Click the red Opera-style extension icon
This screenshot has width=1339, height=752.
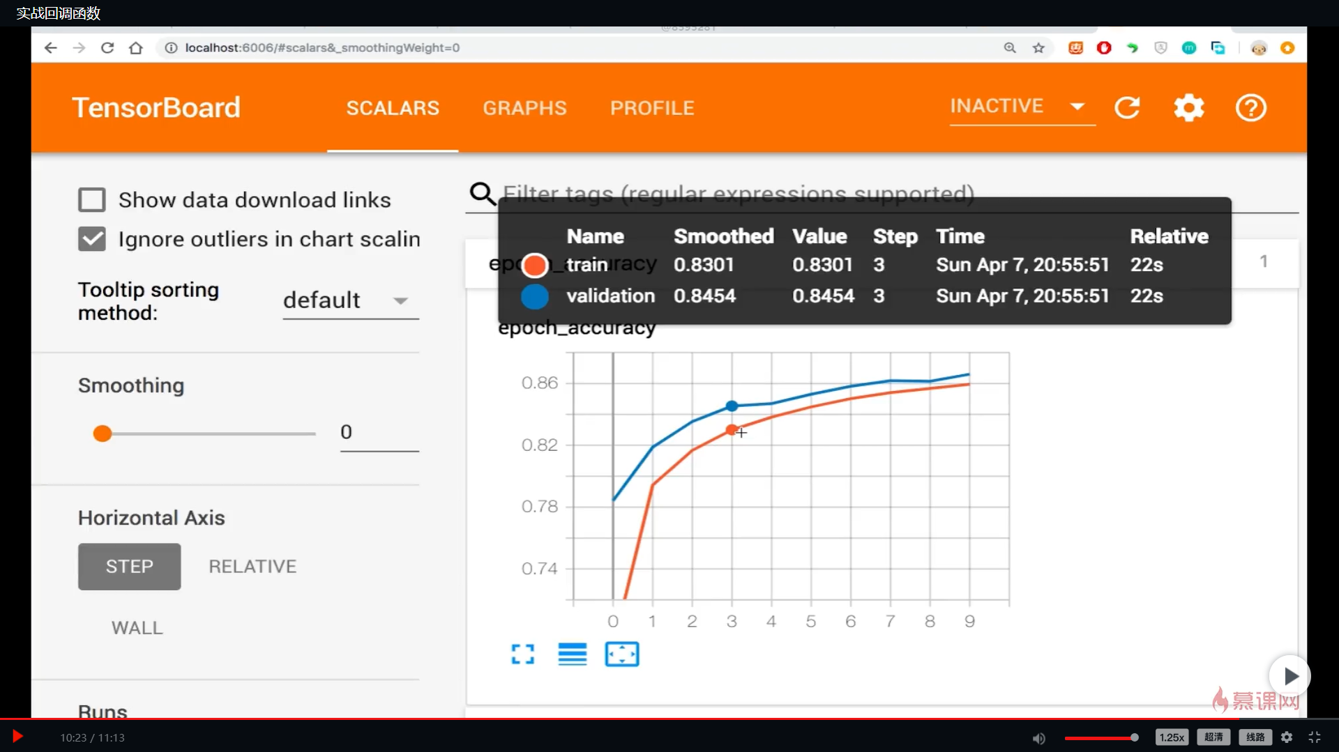point(1104,47)
